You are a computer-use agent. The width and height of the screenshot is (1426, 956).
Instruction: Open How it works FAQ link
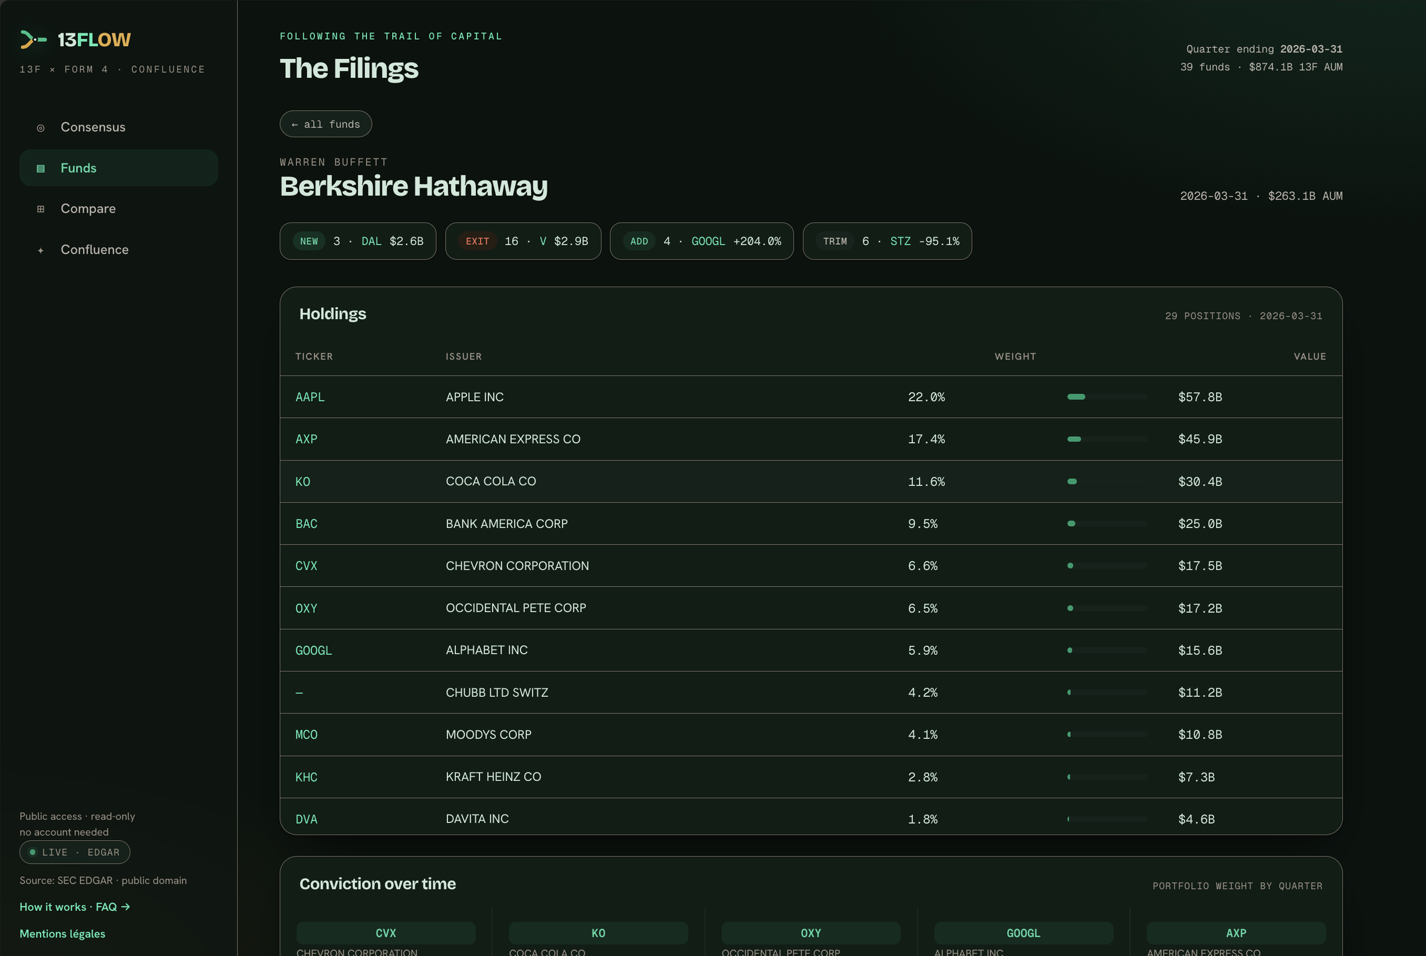[75, 907]
